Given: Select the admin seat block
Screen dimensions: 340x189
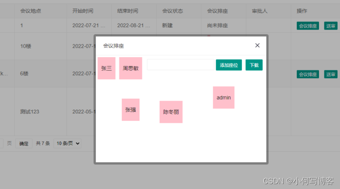Looking at the screenshot, I should pyautogui.click(x=224, y=97).
